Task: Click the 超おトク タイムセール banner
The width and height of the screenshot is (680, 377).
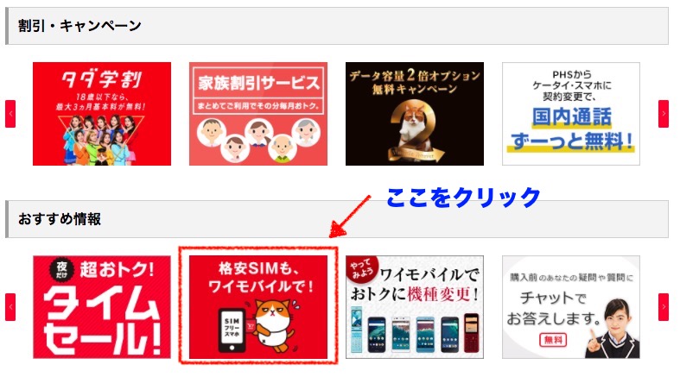Action: click(x=102, y=307)
